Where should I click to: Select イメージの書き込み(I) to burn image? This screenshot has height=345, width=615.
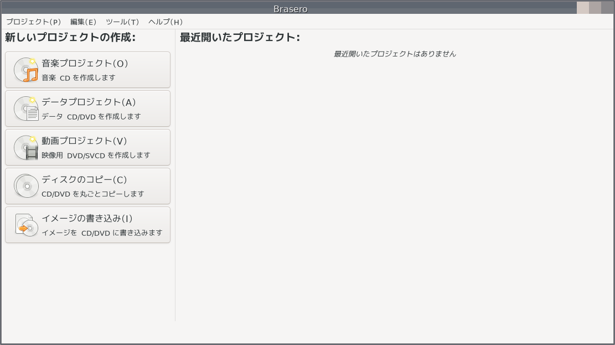88,225
